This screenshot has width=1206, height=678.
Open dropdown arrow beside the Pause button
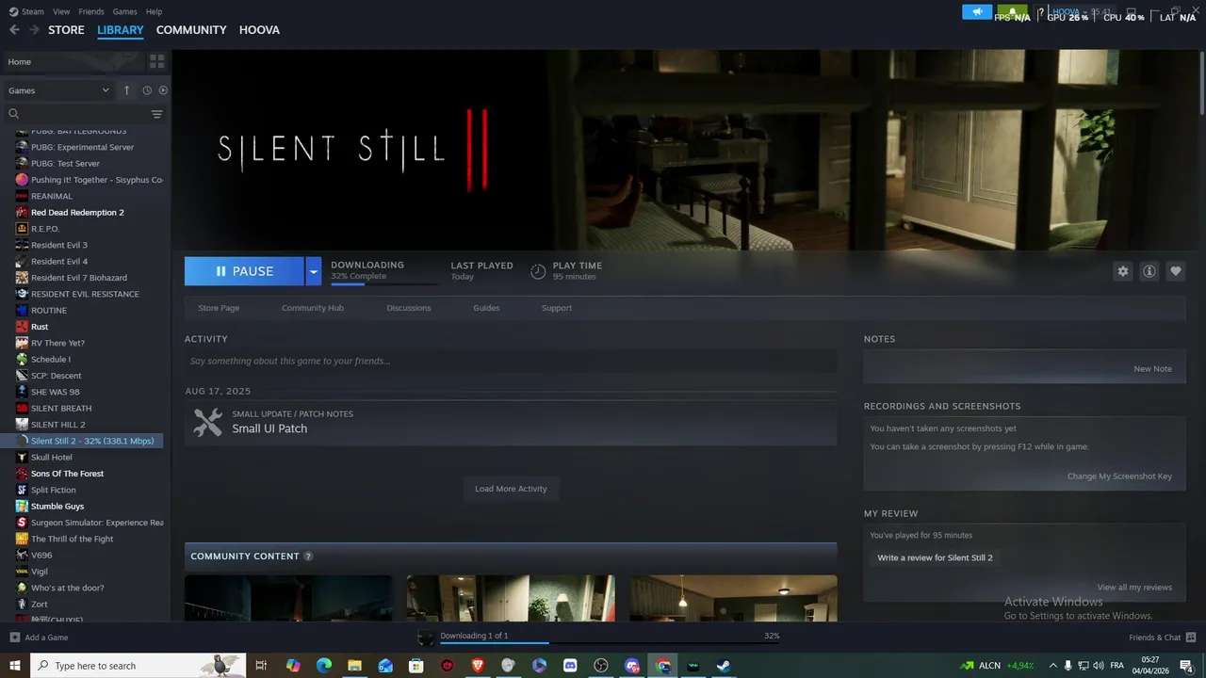click(314, 271)
